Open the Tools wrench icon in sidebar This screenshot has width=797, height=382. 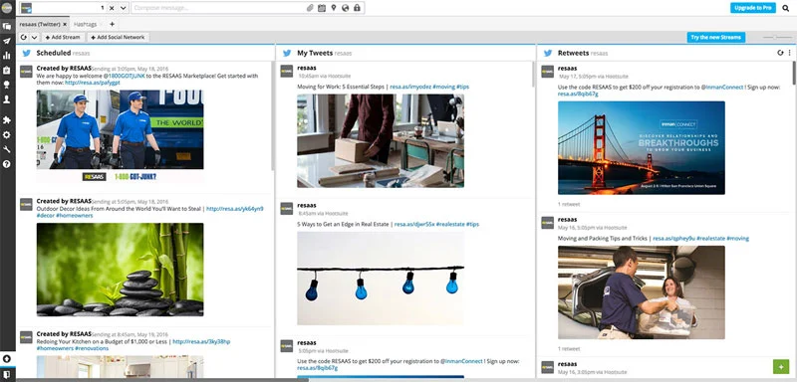pyautogui.click(x=7, y=149)
